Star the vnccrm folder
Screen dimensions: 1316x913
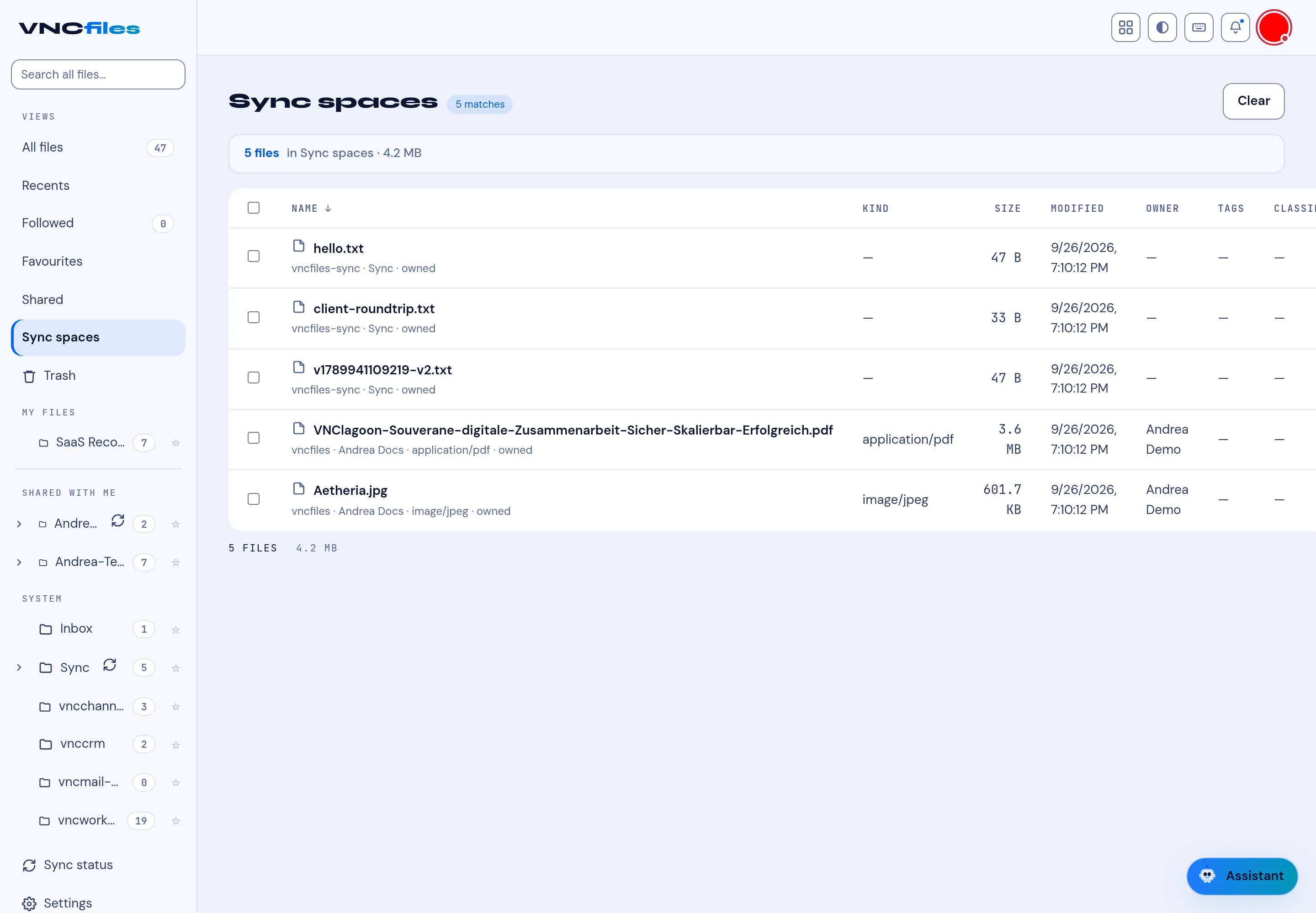coord(176,745)
